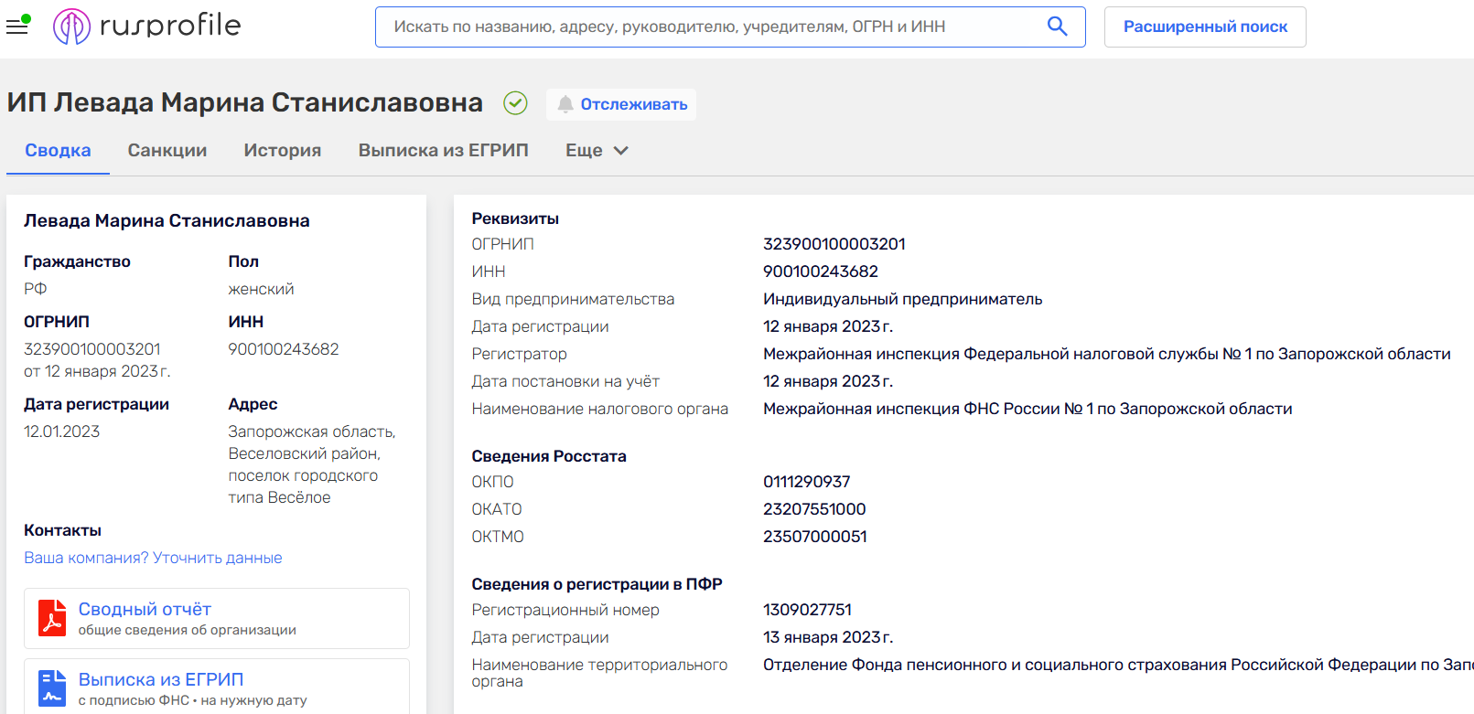Open the Сводный отчёт link
This screenshot has width=1474, height=714.
pos(145,609)
